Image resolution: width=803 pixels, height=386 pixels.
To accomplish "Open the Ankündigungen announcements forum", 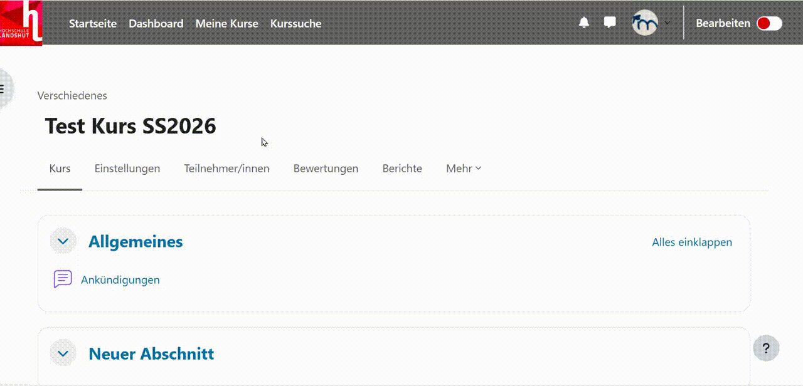I will (x=120, y=279).
